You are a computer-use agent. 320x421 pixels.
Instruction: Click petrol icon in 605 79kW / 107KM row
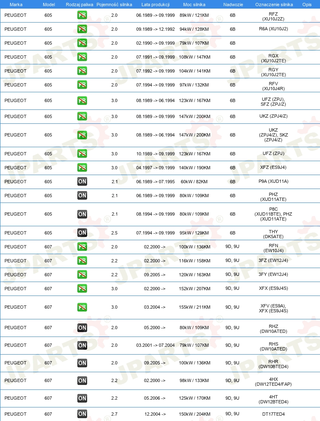pos(82,43)
